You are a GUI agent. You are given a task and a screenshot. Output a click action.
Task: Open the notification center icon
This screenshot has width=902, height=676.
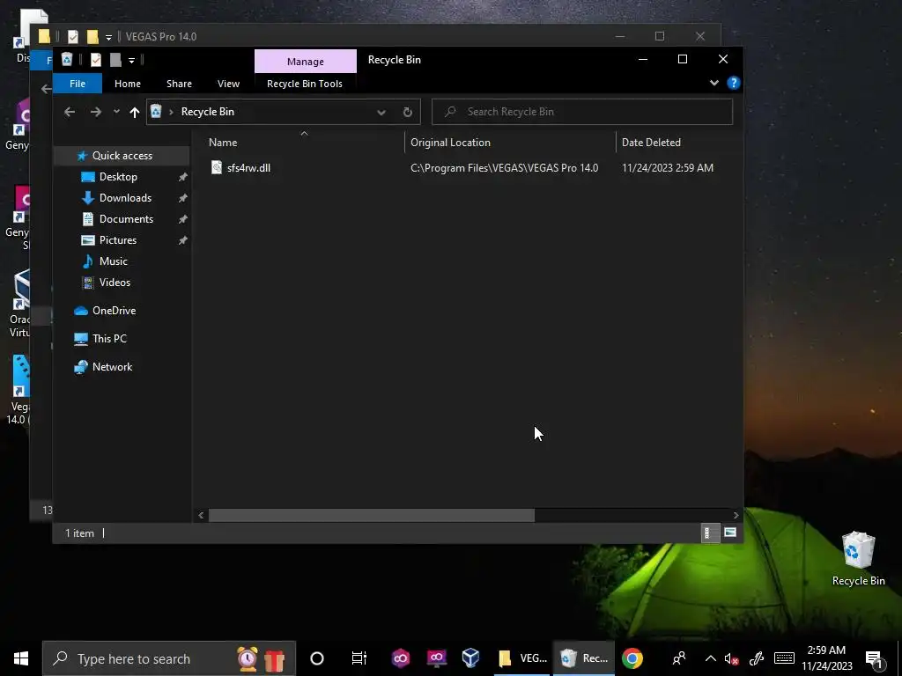click(x=874, y=659)
